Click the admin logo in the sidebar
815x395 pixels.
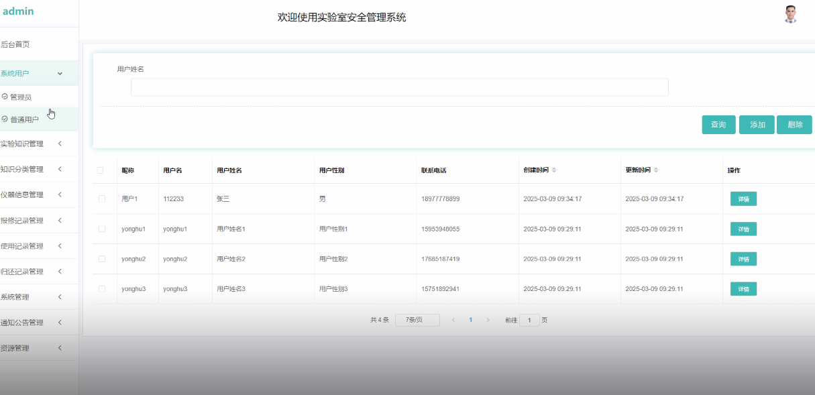click(x=19, y=11)
